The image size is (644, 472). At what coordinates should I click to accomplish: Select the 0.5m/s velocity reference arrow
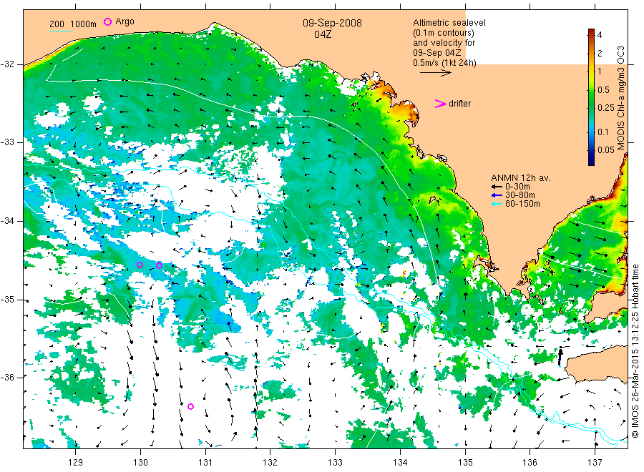pyautogui.click(x=435, y=73)
